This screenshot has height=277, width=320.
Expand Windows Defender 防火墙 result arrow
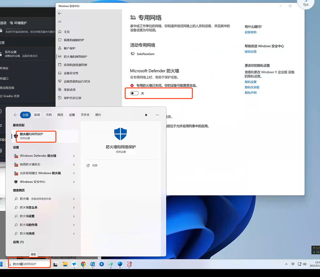click(x=74, y=156)
